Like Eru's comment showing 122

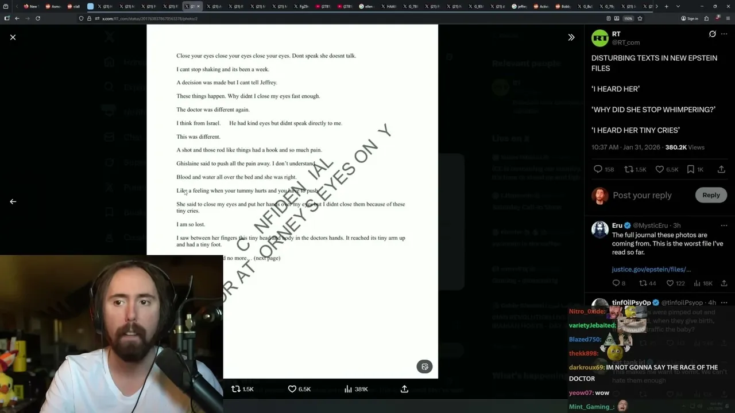tap(677, 283)
